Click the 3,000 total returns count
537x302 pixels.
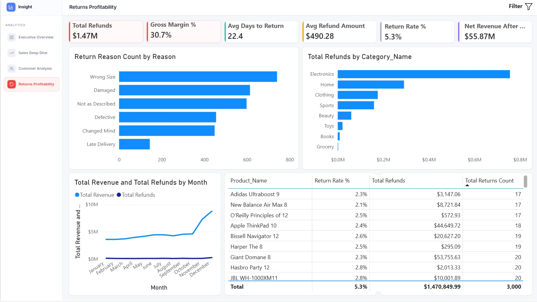click(x=514, y=287)
